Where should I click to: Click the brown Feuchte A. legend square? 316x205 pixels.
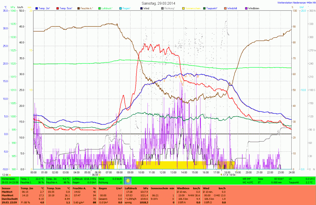79,8
